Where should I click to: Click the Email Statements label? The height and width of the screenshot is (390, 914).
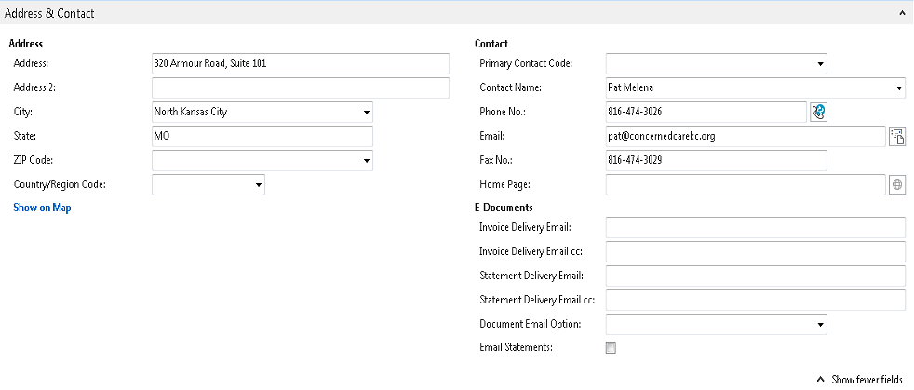(x=516, y=347)
